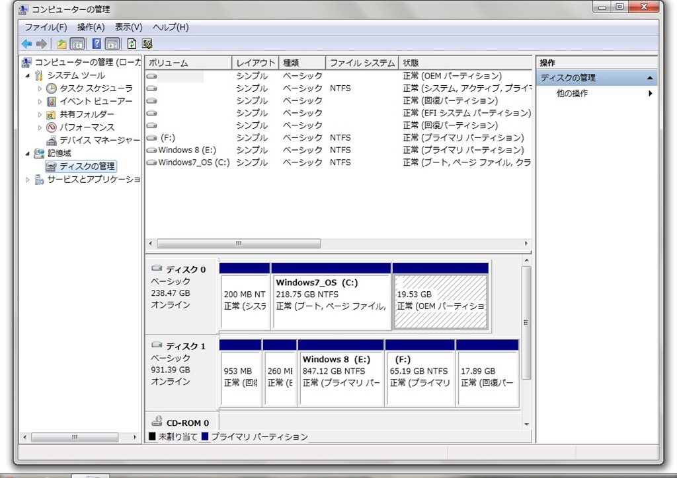The height and width of the screenshot is (478, 677).
Task: Select the Windows7_OS (C:) partition block
Action: point(331,301)
